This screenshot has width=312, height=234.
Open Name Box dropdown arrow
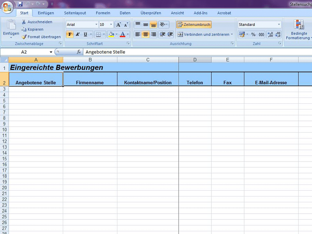pyautogui.click(x=51, y=52)
